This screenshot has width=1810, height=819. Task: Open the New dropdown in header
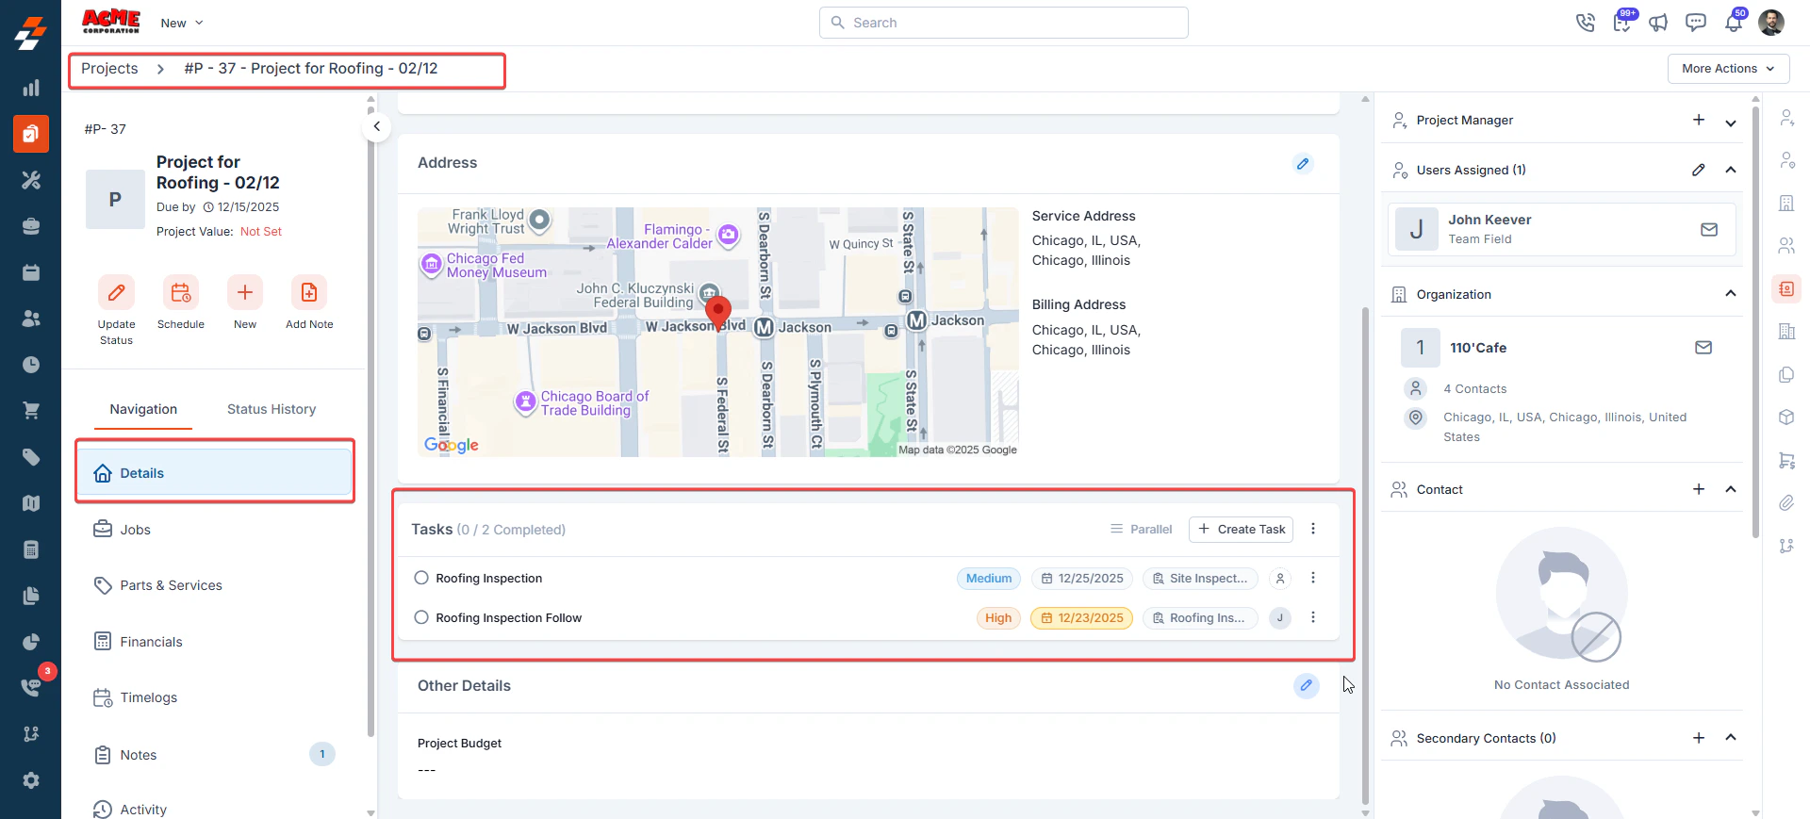click(182, 23)
